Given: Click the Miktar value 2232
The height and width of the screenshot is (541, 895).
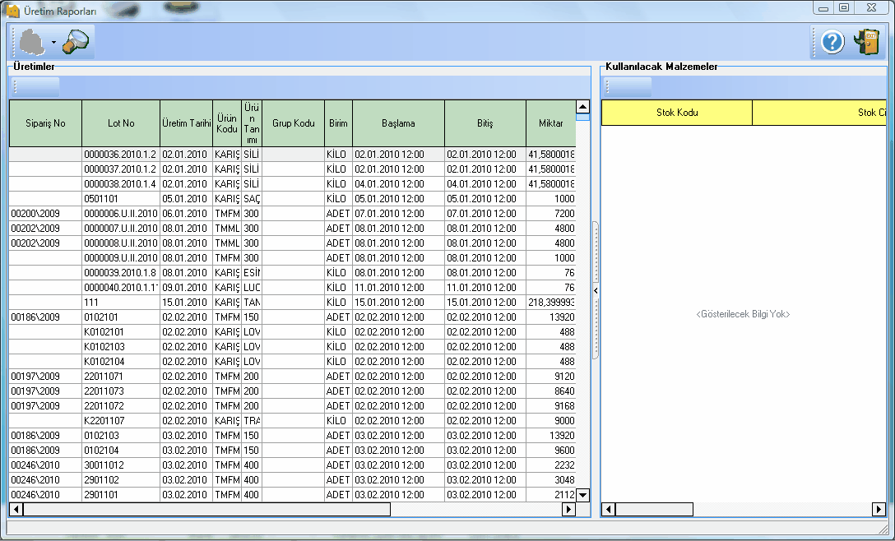Looking at the screenshot, I should pos(551,465).
